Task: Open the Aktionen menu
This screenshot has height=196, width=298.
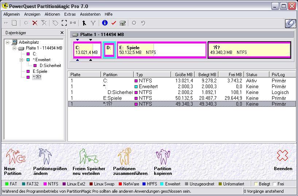Action: click(52, 14)
